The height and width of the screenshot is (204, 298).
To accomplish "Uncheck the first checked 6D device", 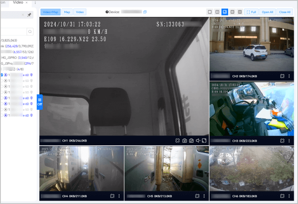I will (x=2, y=75).
